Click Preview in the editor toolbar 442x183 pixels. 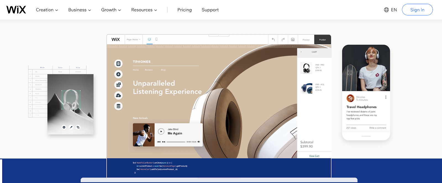306,40
